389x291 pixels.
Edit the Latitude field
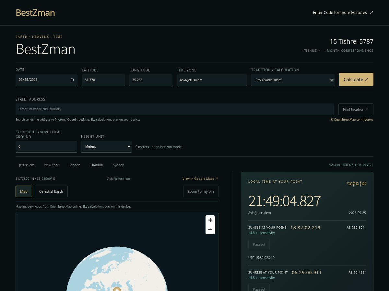103,80
